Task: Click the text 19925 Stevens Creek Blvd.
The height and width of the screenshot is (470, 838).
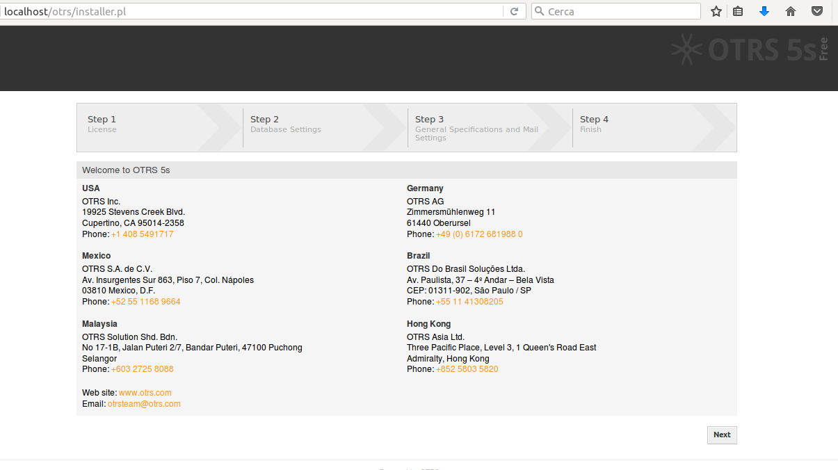Action: tap(134, 212)
